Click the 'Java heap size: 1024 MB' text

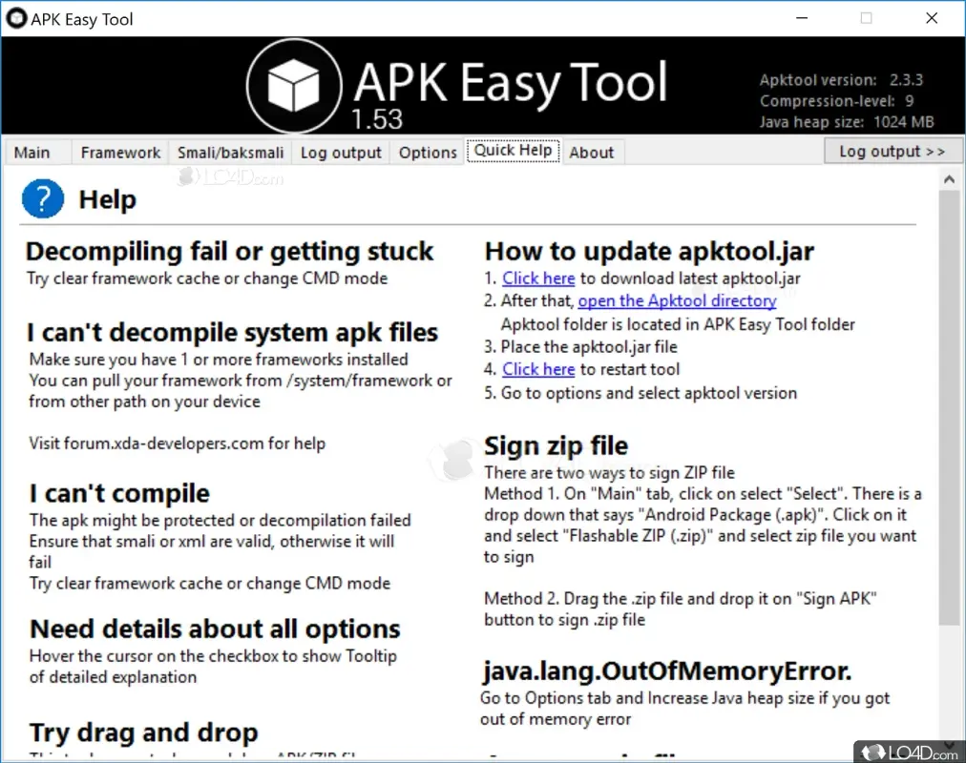(847, 122)
